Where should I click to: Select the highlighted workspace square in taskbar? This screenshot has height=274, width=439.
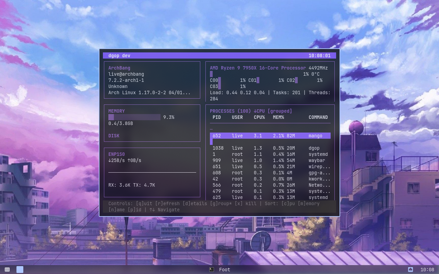click(x=20, y=270)
